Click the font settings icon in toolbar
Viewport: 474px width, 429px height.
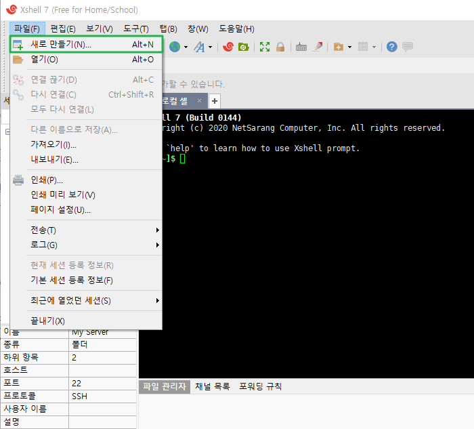pyautogui.click(x=199, y=47)
